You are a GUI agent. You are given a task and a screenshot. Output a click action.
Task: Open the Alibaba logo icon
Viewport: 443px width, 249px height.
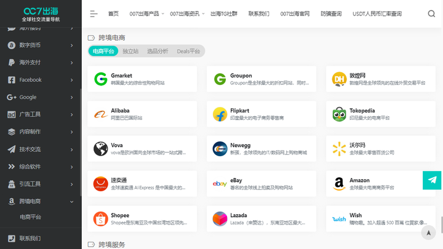100,114
